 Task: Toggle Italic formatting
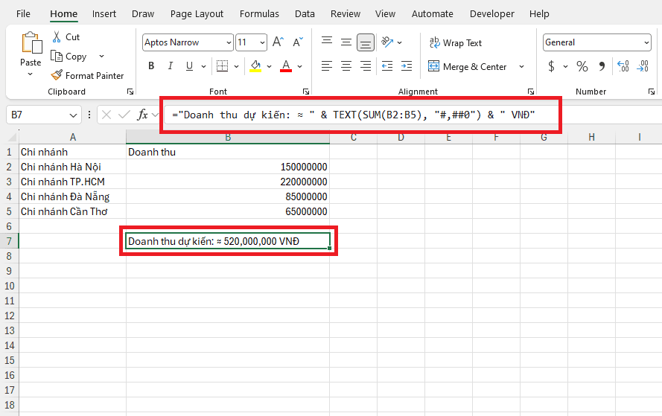[x=170, y=66]
